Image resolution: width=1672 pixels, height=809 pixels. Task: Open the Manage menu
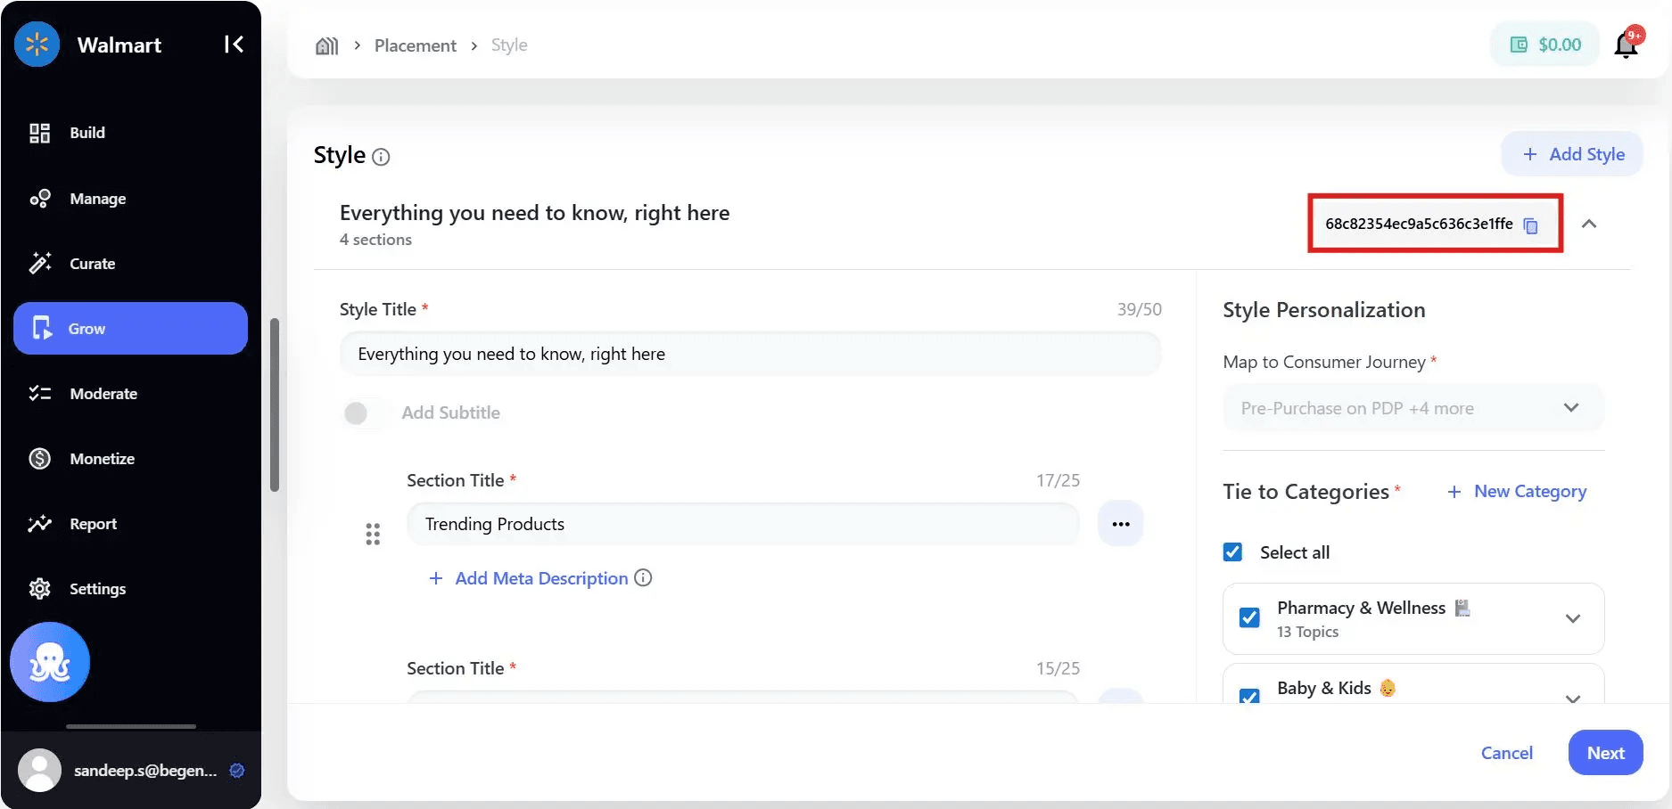[130, 199]
